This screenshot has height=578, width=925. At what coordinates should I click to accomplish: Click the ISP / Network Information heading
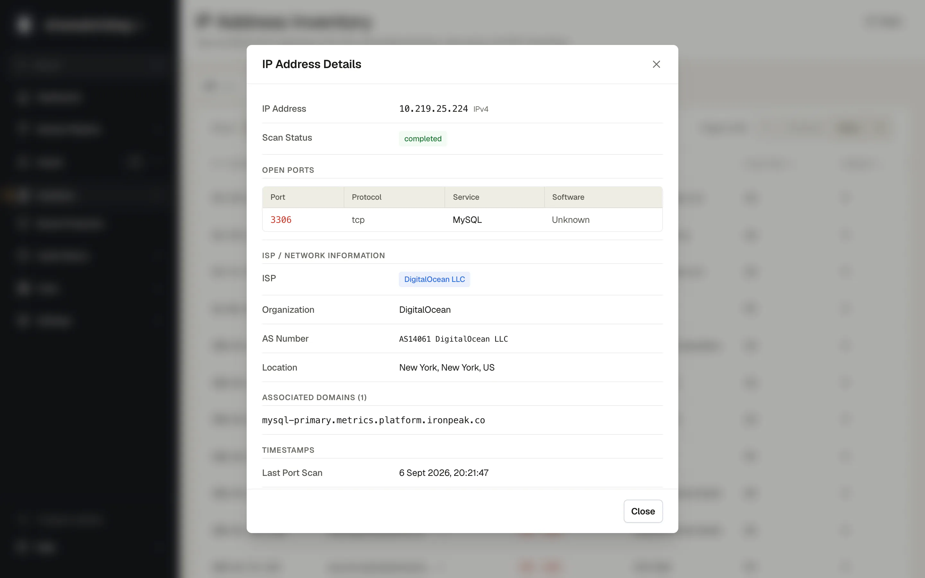tap(323, 256)
